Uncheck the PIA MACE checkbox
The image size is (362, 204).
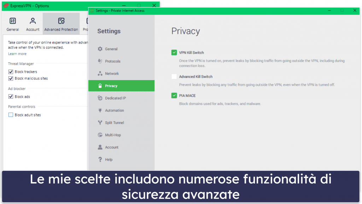pos(174,95)
